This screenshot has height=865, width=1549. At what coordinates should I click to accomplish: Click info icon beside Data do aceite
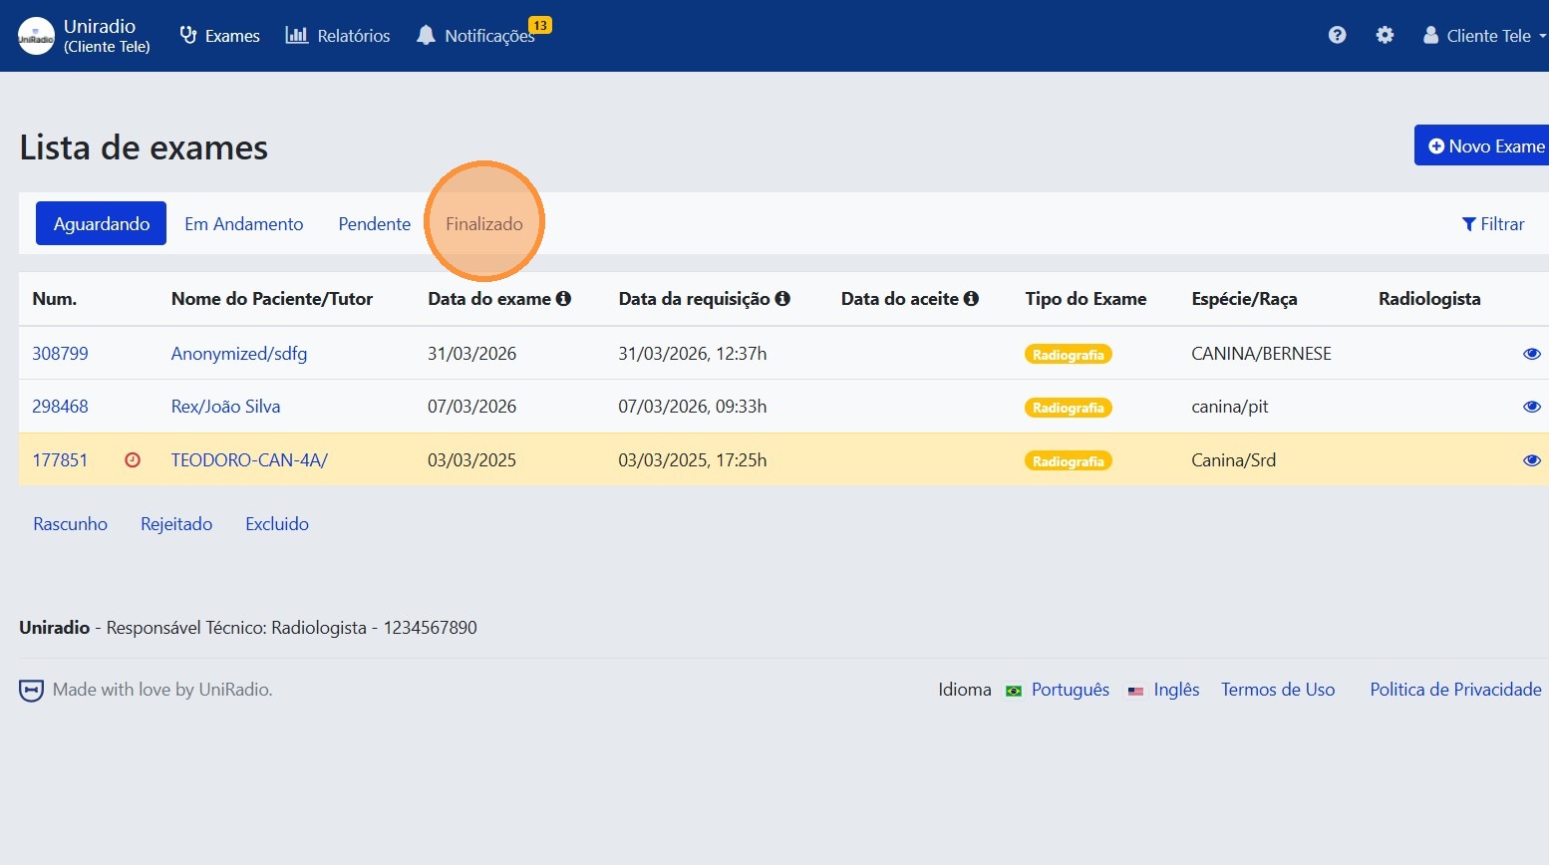tap(971, 299)
